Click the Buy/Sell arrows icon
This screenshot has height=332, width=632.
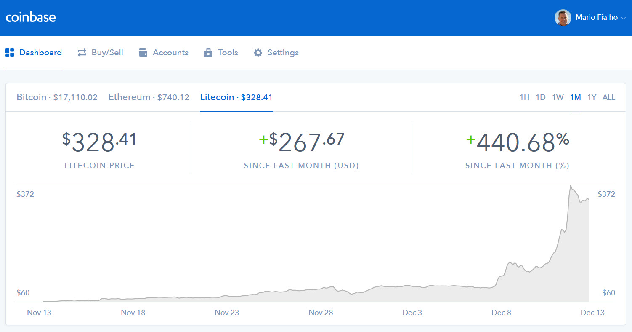tap(82, 53)
